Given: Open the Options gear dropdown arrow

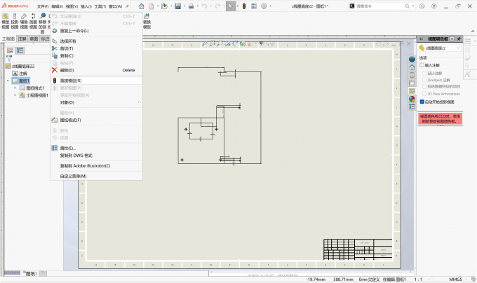Looking at the screenshot, I should (x=271, y=6).
